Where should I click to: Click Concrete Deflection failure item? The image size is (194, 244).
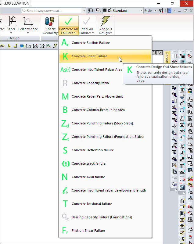pyautogui.click(x=92, y=150)
